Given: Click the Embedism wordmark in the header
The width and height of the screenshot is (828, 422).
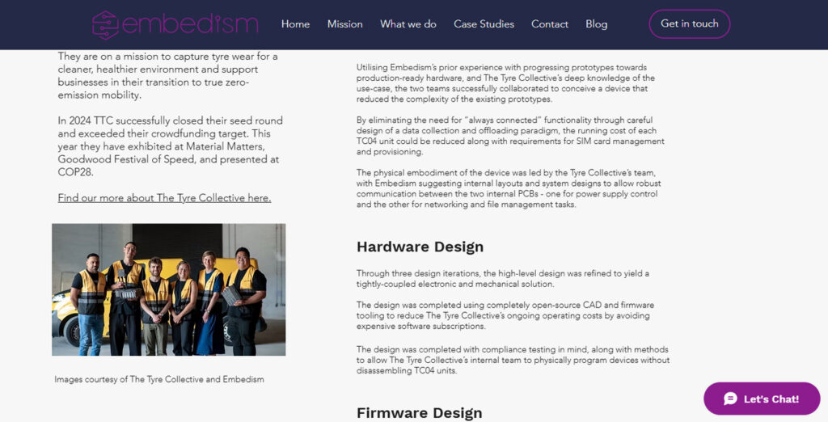Looking at the screenshot, I should pos(190,24).
